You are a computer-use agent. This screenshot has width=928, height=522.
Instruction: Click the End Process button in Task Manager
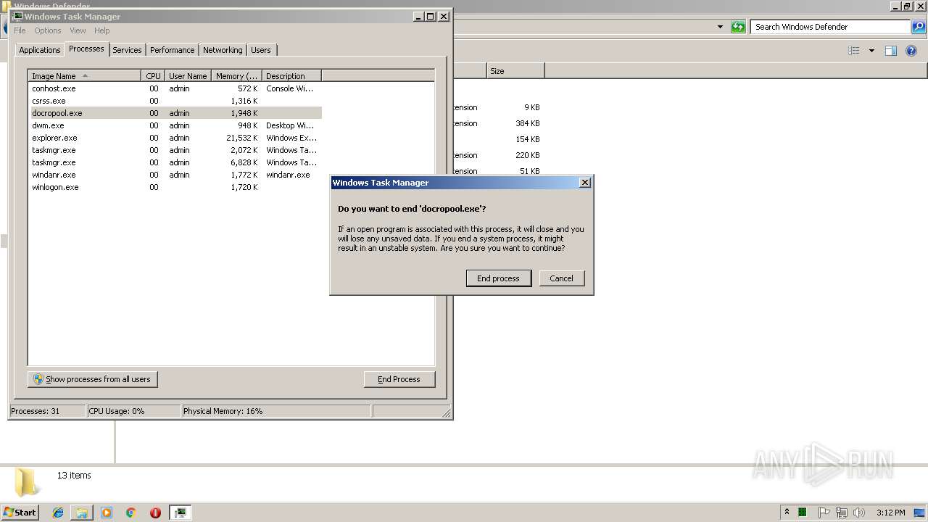pos(399,379)
